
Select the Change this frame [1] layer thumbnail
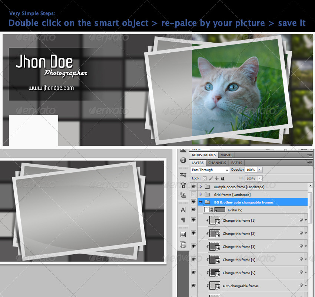tap(215, 220)
